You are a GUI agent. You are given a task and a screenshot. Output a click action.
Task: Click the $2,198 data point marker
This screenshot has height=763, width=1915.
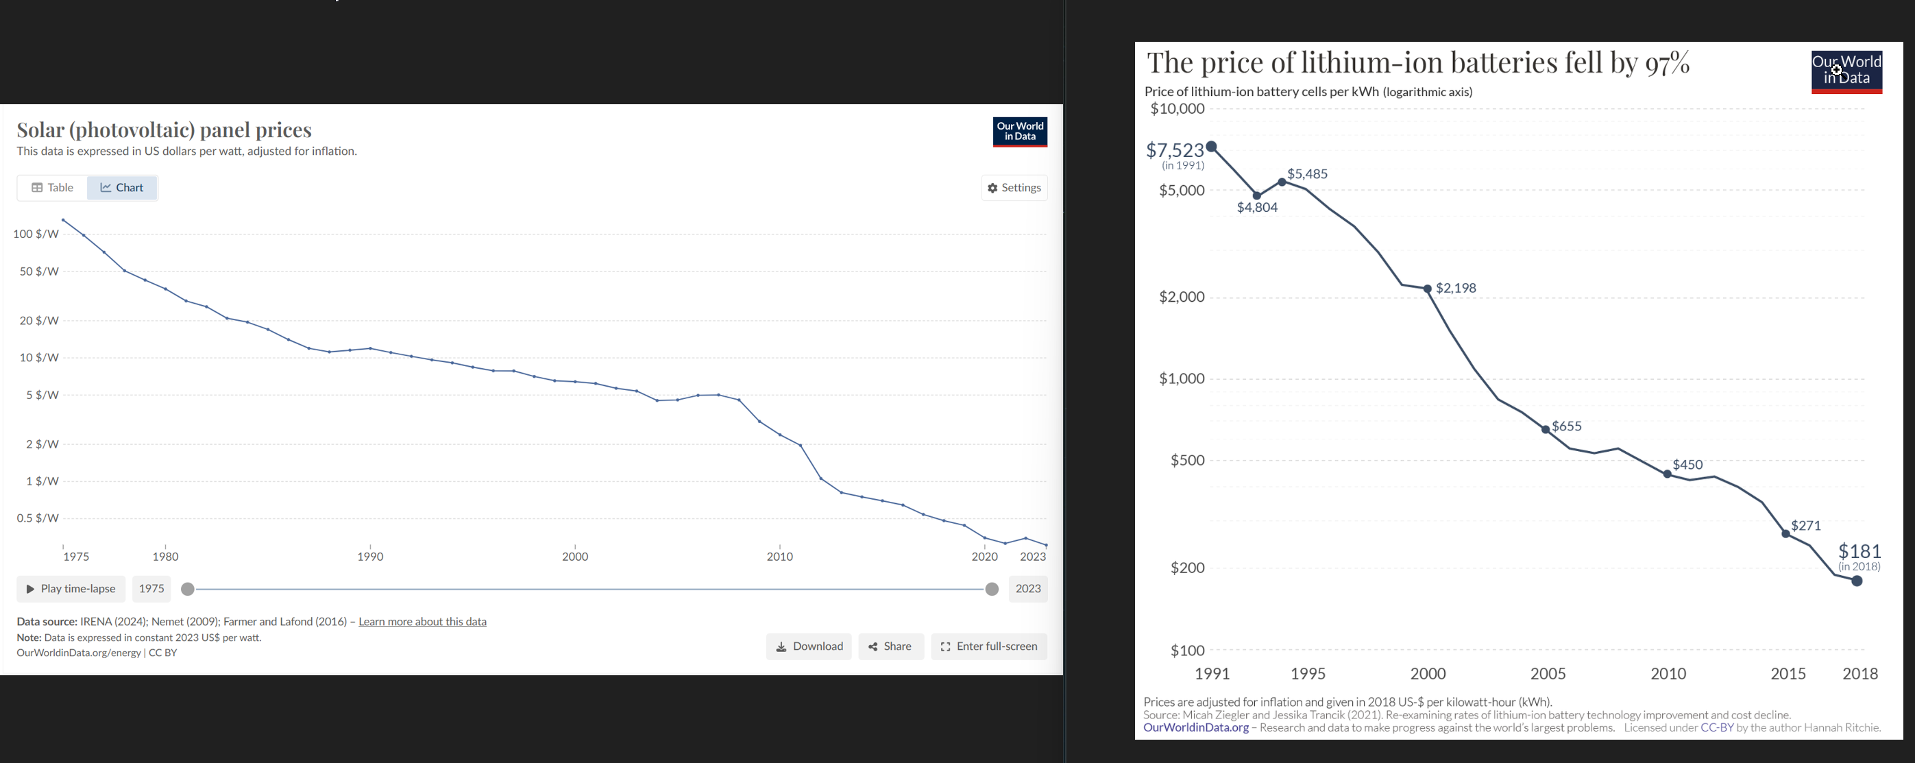1427,289
